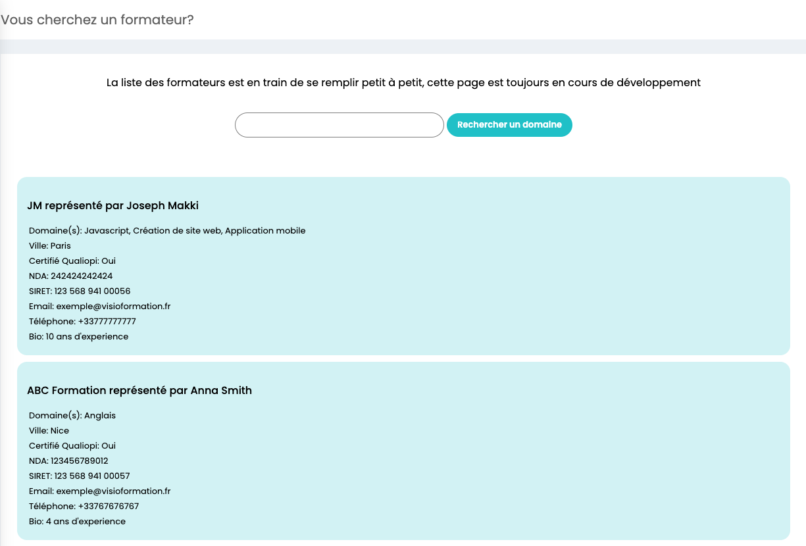
Task: Click the phone number +33777777777
Action: pos(107,322)
